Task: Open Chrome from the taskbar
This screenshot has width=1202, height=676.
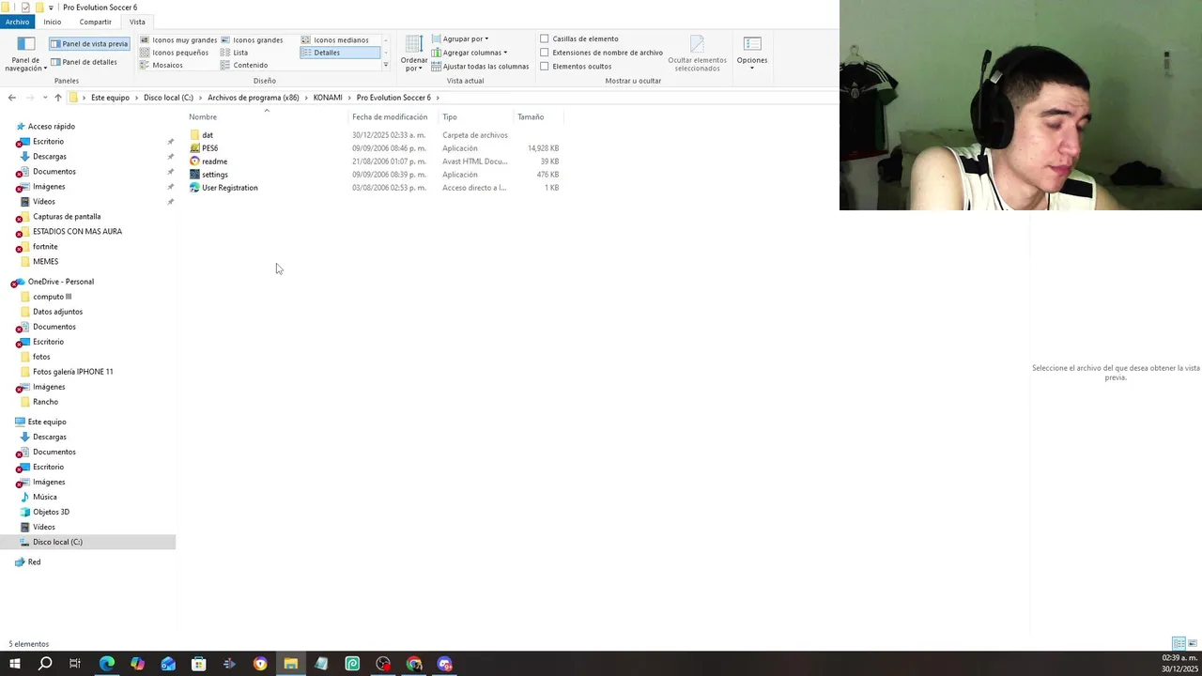Action: pyautogui.click(x=414, y=664)
